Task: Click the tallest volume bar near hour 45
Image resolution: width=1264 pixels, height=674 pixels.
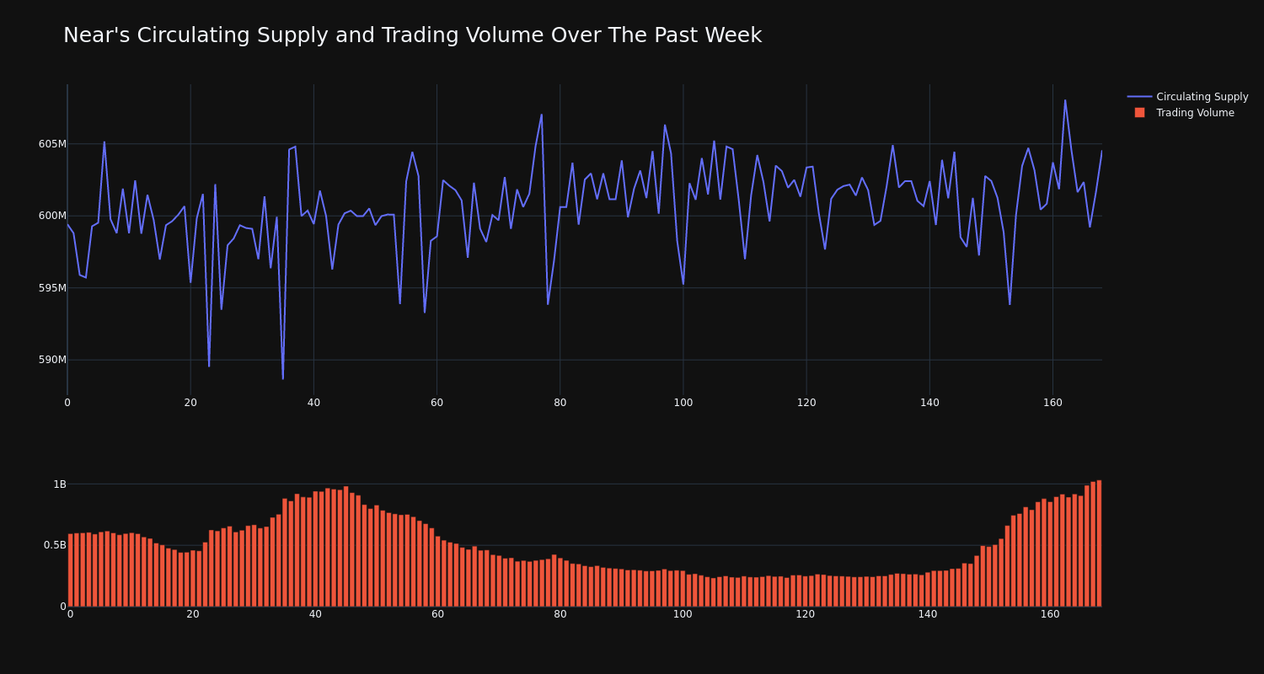Action: [x=345, y=546]
